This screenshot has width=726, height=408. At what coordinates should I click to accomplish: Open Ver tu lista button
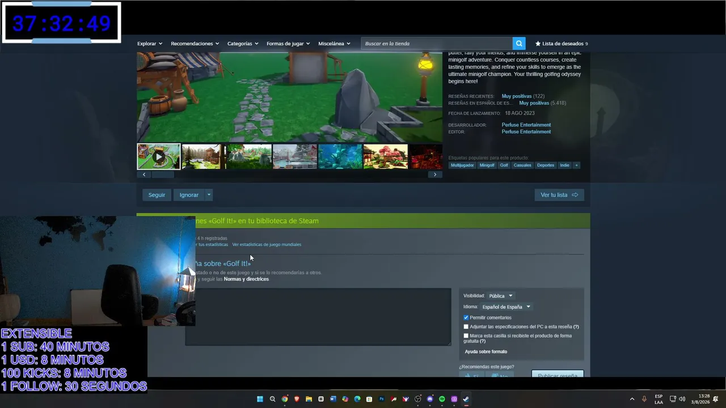559,195
